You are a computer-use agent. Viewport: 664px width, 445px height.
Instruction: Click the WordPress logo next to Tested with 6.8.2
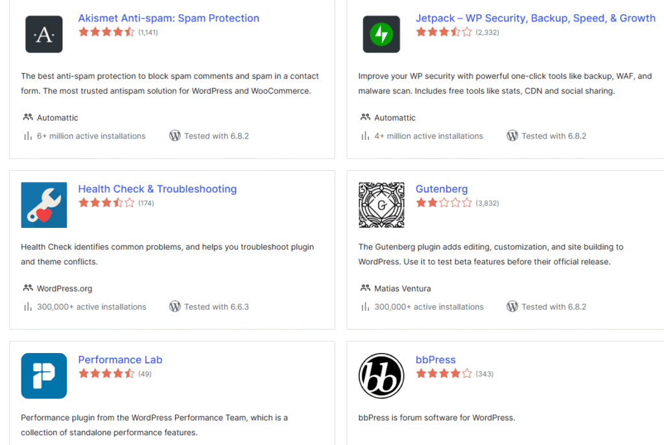(175, 136)
